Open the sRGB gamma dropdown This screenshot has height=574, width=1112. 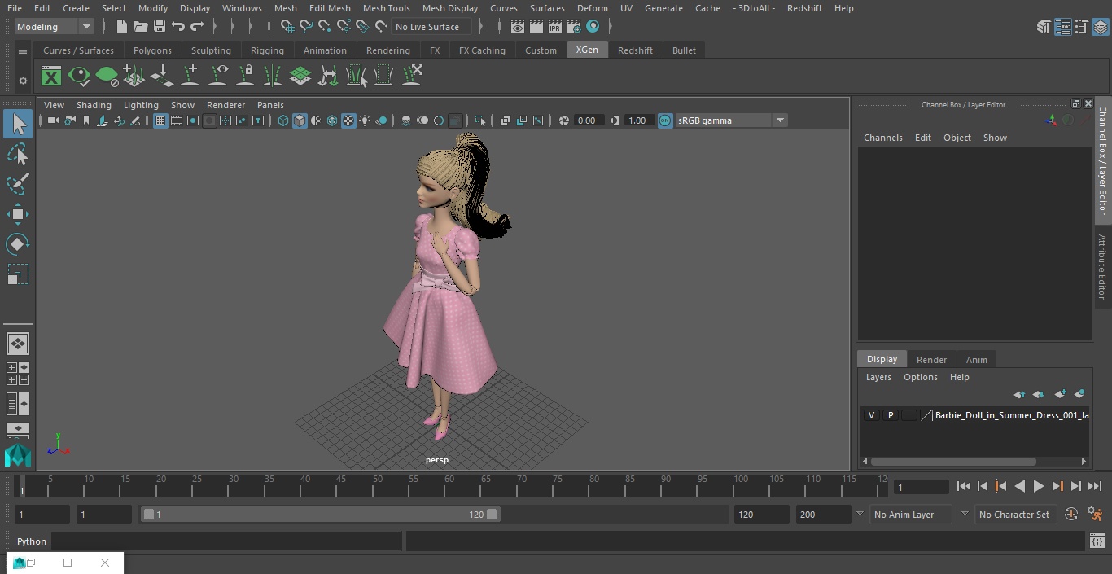730,120
